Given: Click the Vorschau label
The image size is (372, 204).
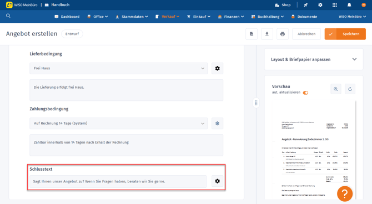Looking at the screenshot, I should pyautogui.click(x=281, y=86).
